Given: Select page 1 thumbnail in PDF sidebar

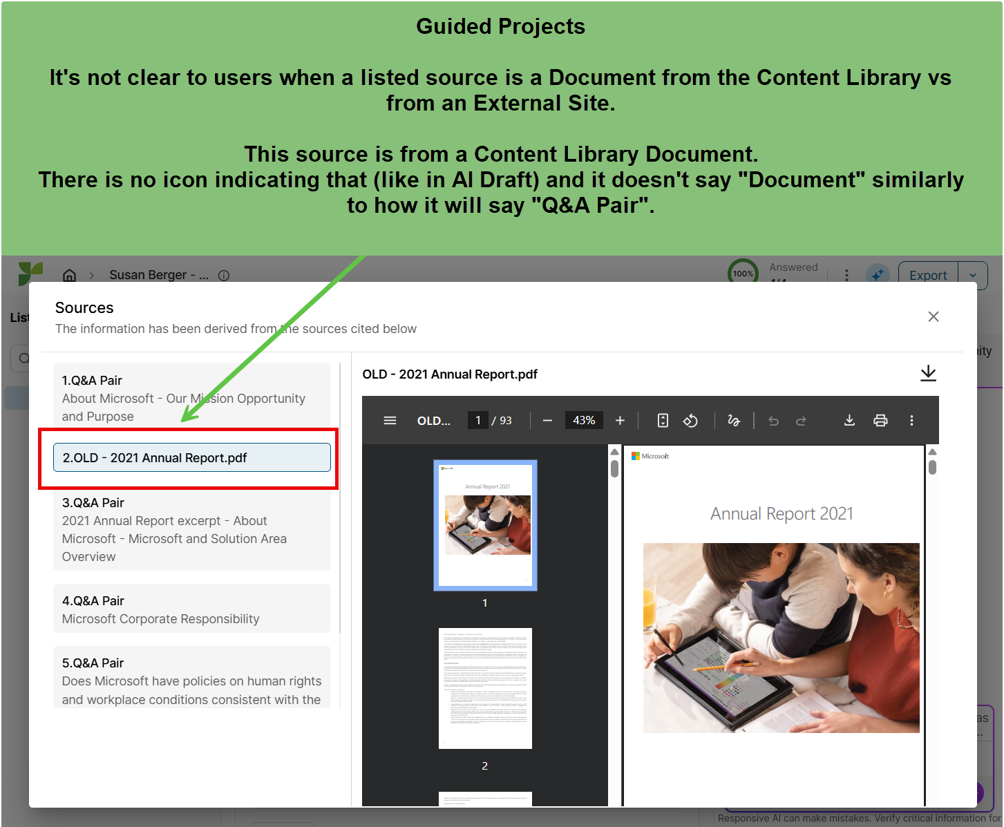Looking at the screenshot, I should point(485,525).
